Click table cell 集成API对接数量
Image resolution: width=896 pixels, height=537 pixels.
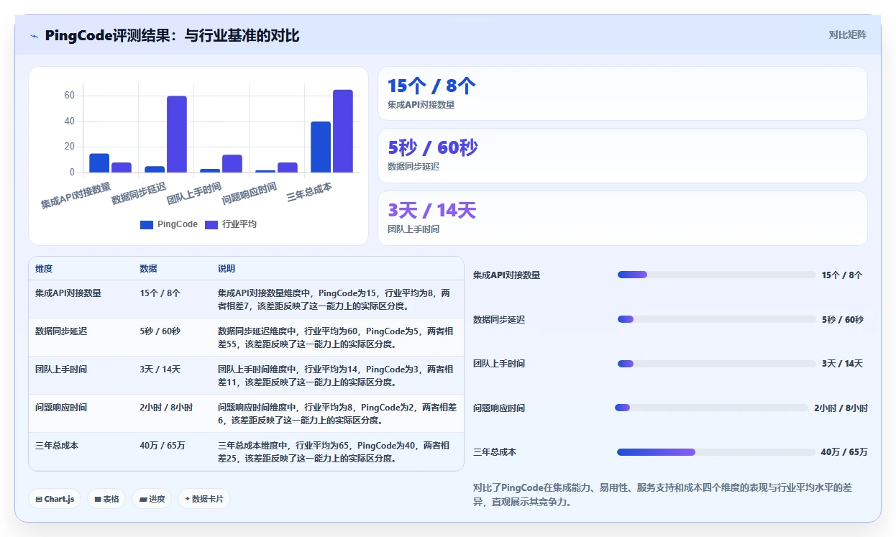(68, 293)
